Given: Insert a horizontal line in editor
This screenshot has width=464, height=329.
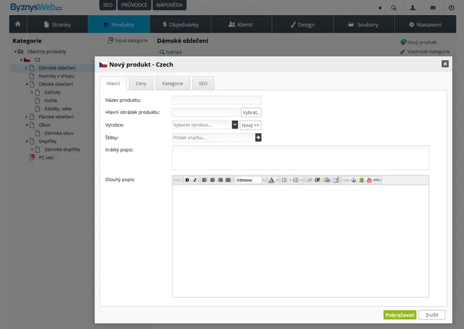Looking at the screenshot, I should click(346, 180).
